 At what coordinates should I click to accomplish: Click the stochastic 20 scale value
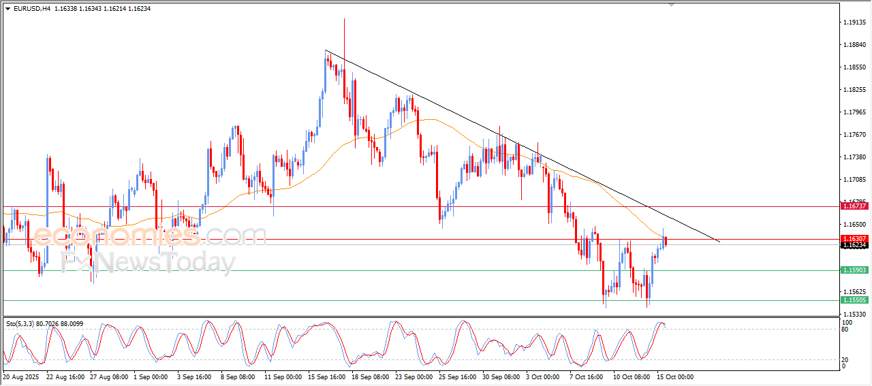846,359
